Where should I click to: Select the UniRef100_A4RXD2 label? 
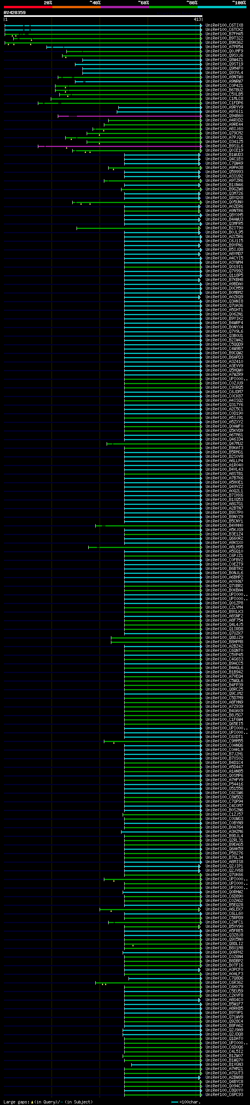point(224,120)
